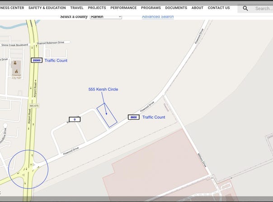Expand the county dropdown showing Rankin
The height and width of the screenshot is (202, 273).
(106, 17)
